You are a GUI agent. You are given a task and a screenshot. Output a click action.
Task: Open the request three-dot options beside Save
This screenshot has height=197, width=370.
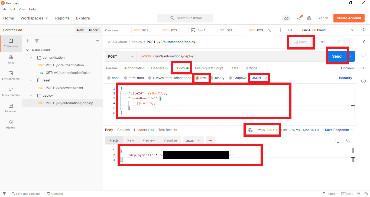pyautogui.click(x=323, y=42)
